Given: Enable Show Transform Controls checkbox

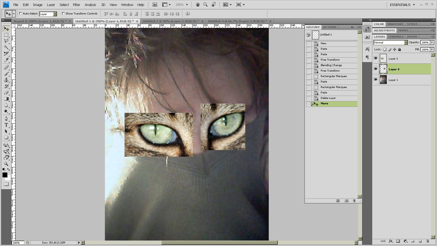Looking at the screenshot, I should 63,13.
